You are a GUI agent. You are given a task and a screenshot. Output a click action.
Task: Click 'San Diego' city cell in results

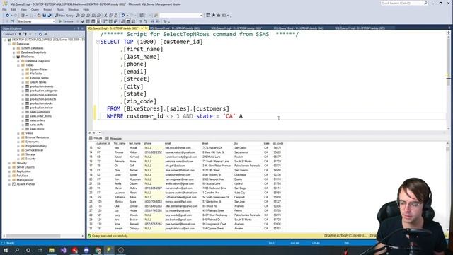[240, 188]
